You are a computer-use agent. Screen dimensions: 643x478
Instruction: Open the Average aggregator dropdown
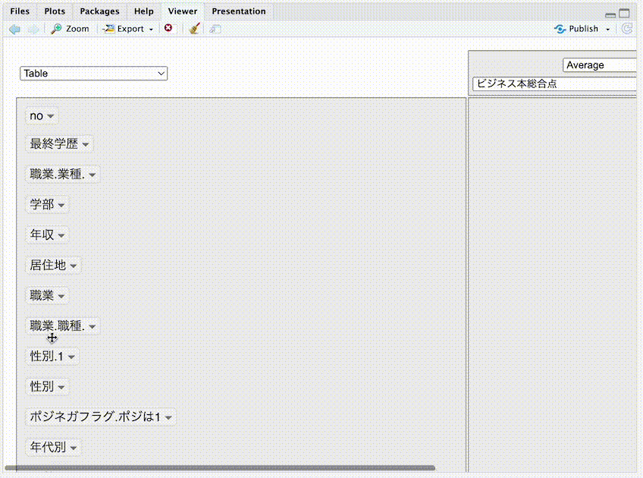601,65
